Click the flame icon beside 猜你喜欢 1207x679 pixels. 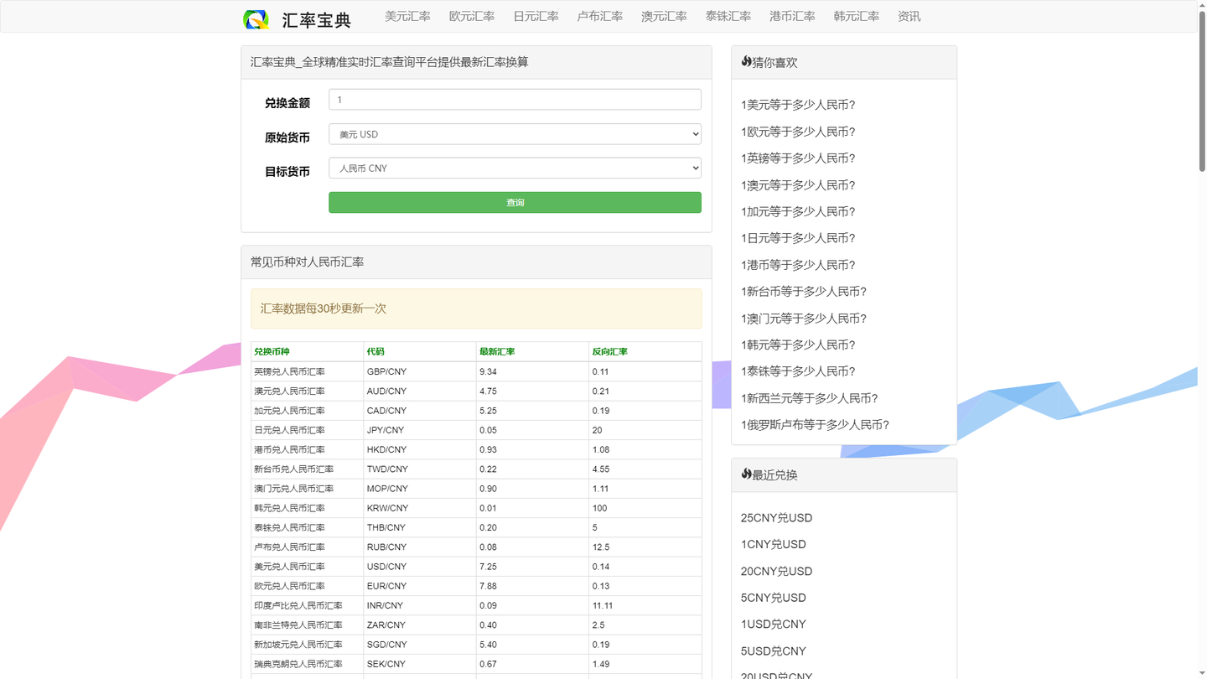[746, 61]
